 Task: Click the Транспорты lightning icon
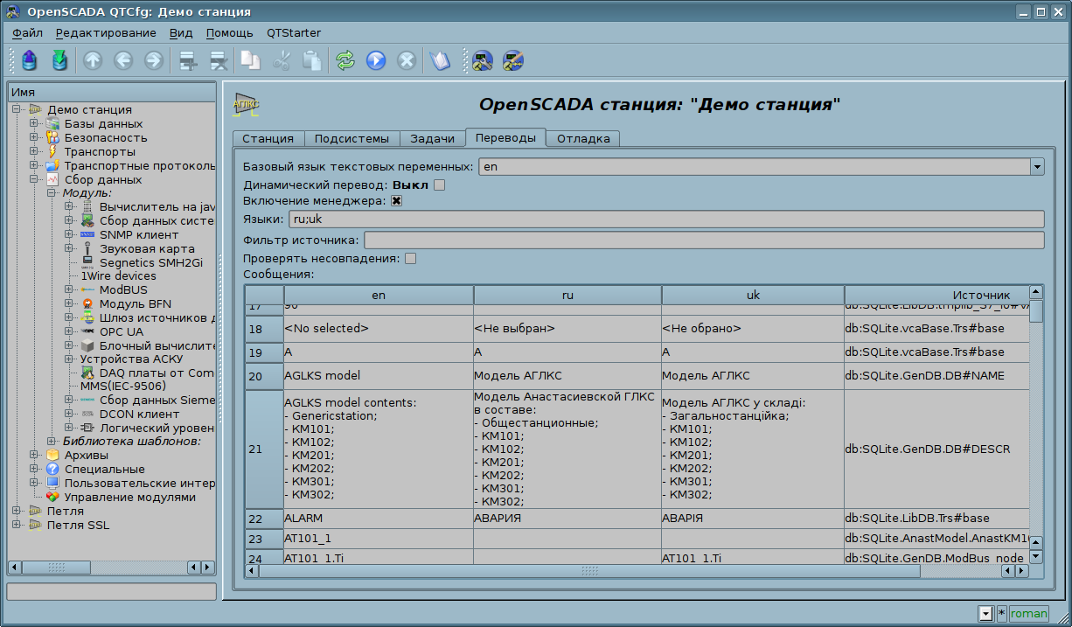point(52,151)
